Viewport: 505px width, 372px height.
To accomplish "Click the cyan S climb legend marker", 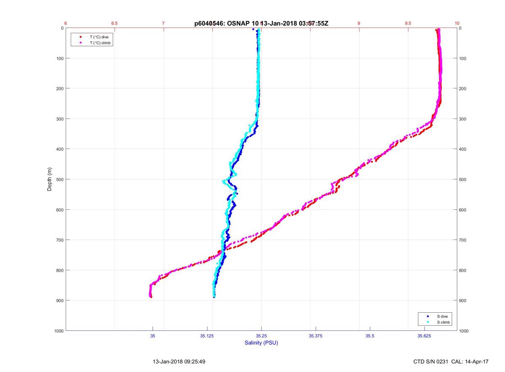I will point(428,322).
